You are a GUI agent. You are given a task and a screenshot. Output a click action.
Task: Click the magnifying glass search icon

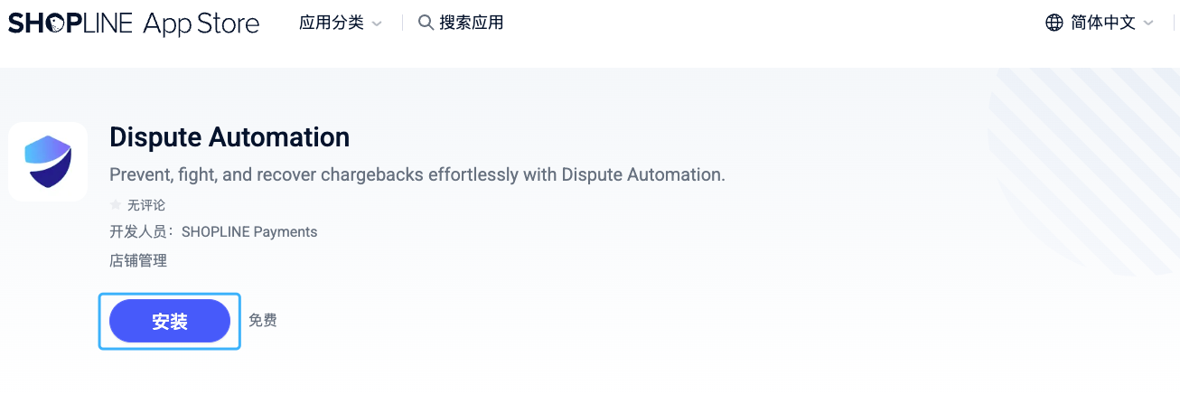point(426,23)
